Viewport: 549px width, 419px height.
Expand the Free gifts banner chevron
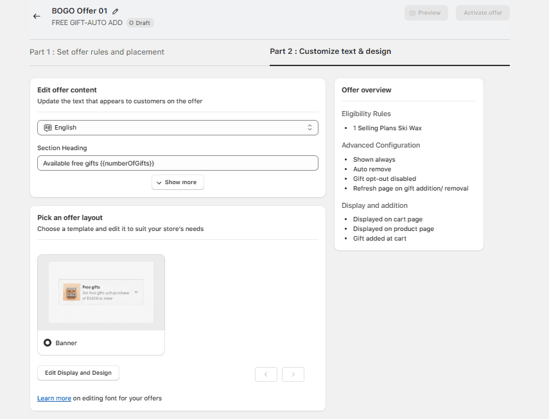pyautogui.click(x=136, y=293)
